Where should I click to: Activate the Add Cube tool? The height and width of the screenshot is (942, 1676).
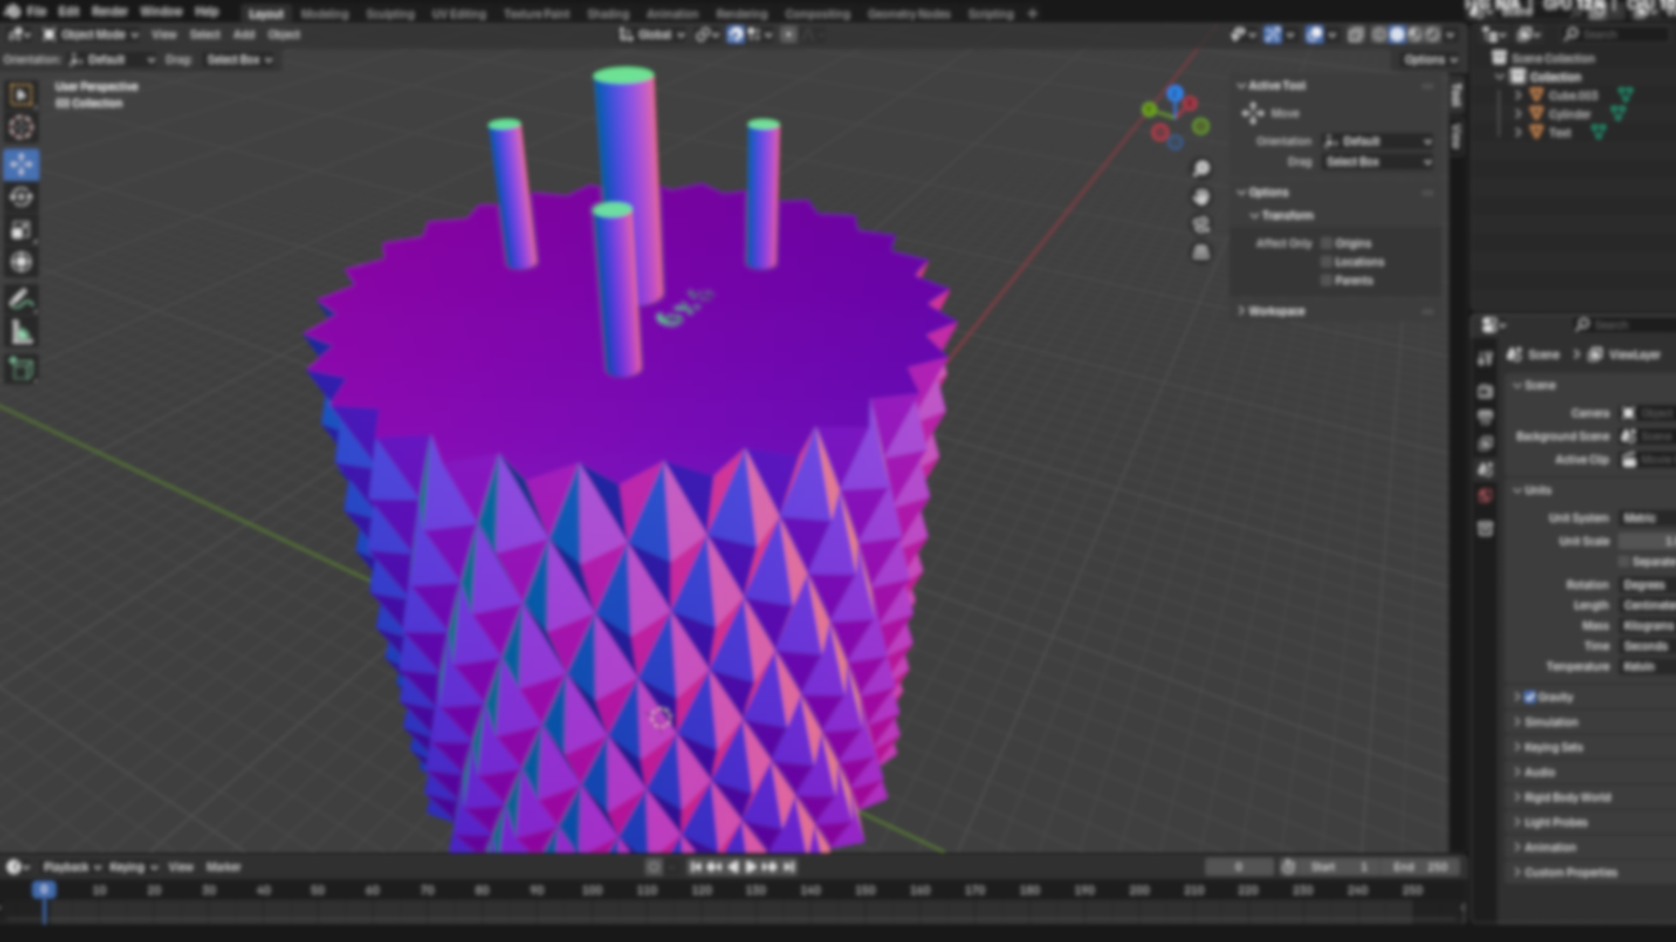(x=22, y=369)
